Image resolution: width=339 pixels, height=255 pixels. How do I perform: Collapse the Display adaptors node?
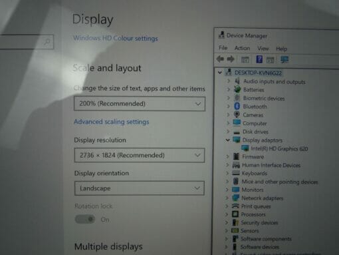coord(227,140)
